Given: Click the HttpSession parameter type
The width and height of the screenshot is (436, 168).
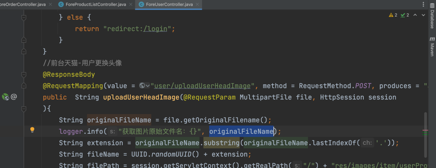Looking at the screenshot, I should click(x=342, y=97).
